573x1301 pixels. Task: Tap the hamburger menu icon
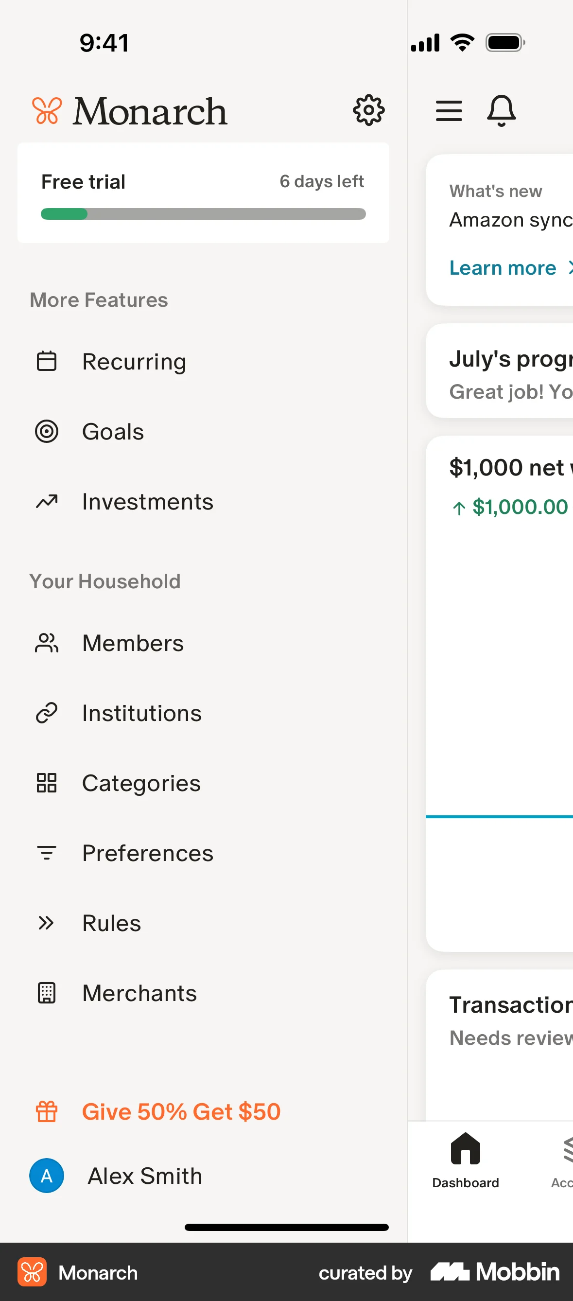(x=449, y=111)
